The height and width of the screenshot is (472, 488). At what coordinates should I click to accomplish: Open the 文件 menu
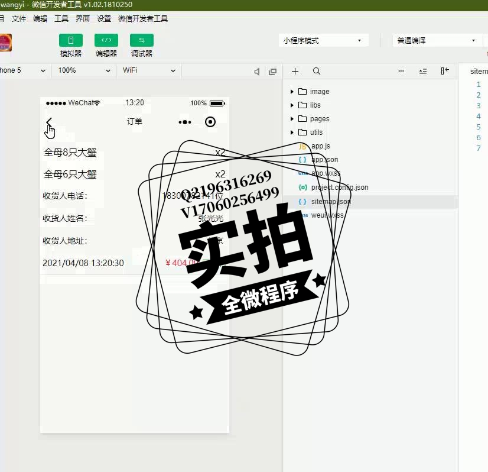coord(19,19)
